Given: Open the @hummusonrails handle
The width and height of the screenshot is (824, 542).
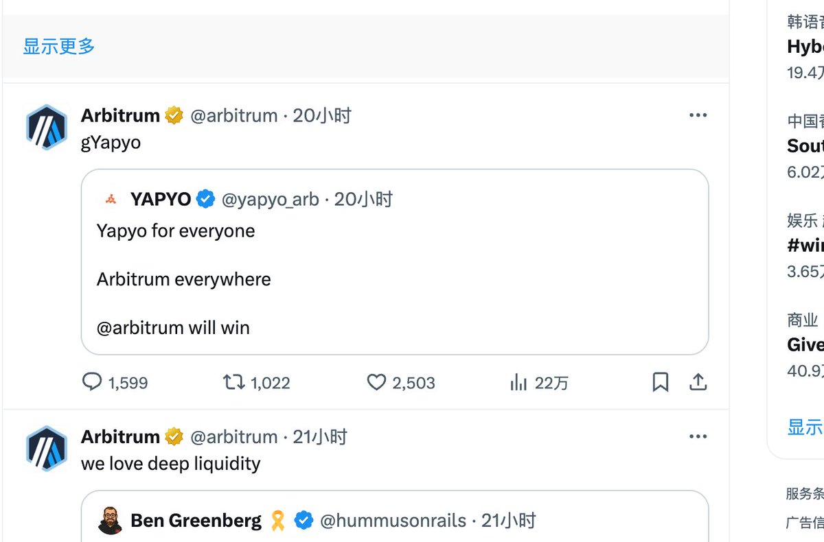Looking at the screenshot, I should point(393,521).
